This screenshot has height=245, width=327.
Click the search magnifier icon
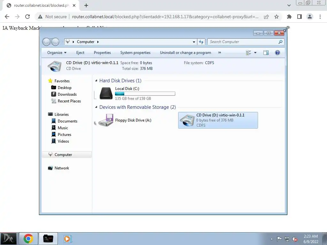[x=280, y=42]
